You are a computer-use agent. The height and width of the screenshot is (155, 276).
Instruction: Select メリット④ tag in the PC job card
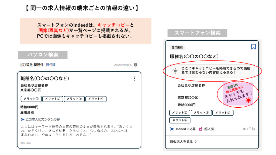point(96,99)
